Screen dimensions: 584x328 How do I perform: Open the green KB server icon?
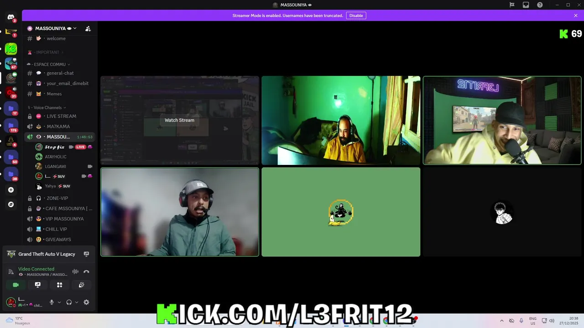tap(11, 49)
